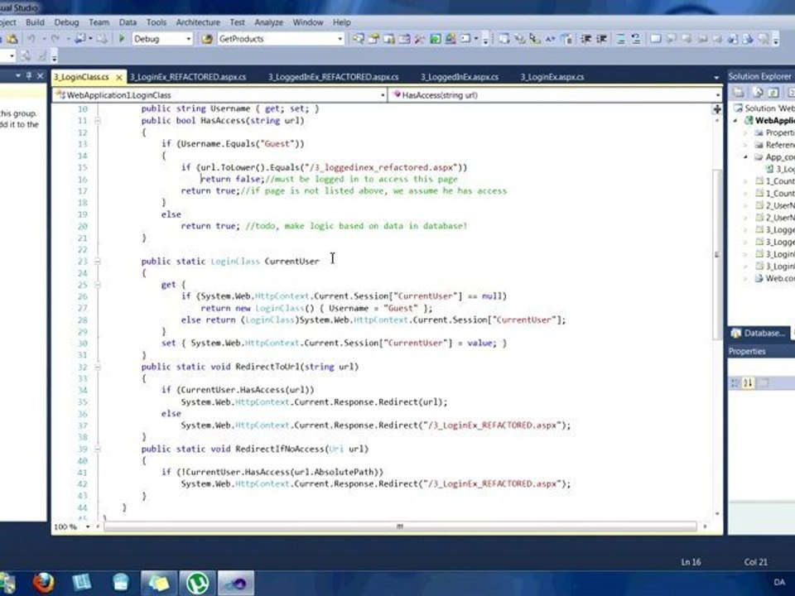Click the Redo arrow in the toolbar
Viewport: 795px width, 596px height.
pos(55,39)
